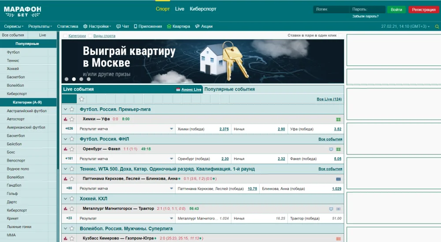The image size is (441, 242).
Task: Open the favorites star filter in Live toolbar
Action: click(82, 99)
